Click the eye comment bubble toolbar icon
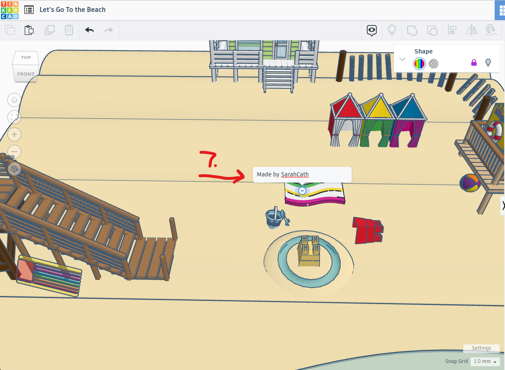This screenshot has height=370, width=505. 371,30
